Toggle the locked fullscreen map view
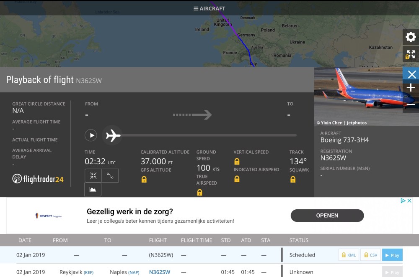 [411, 54]
